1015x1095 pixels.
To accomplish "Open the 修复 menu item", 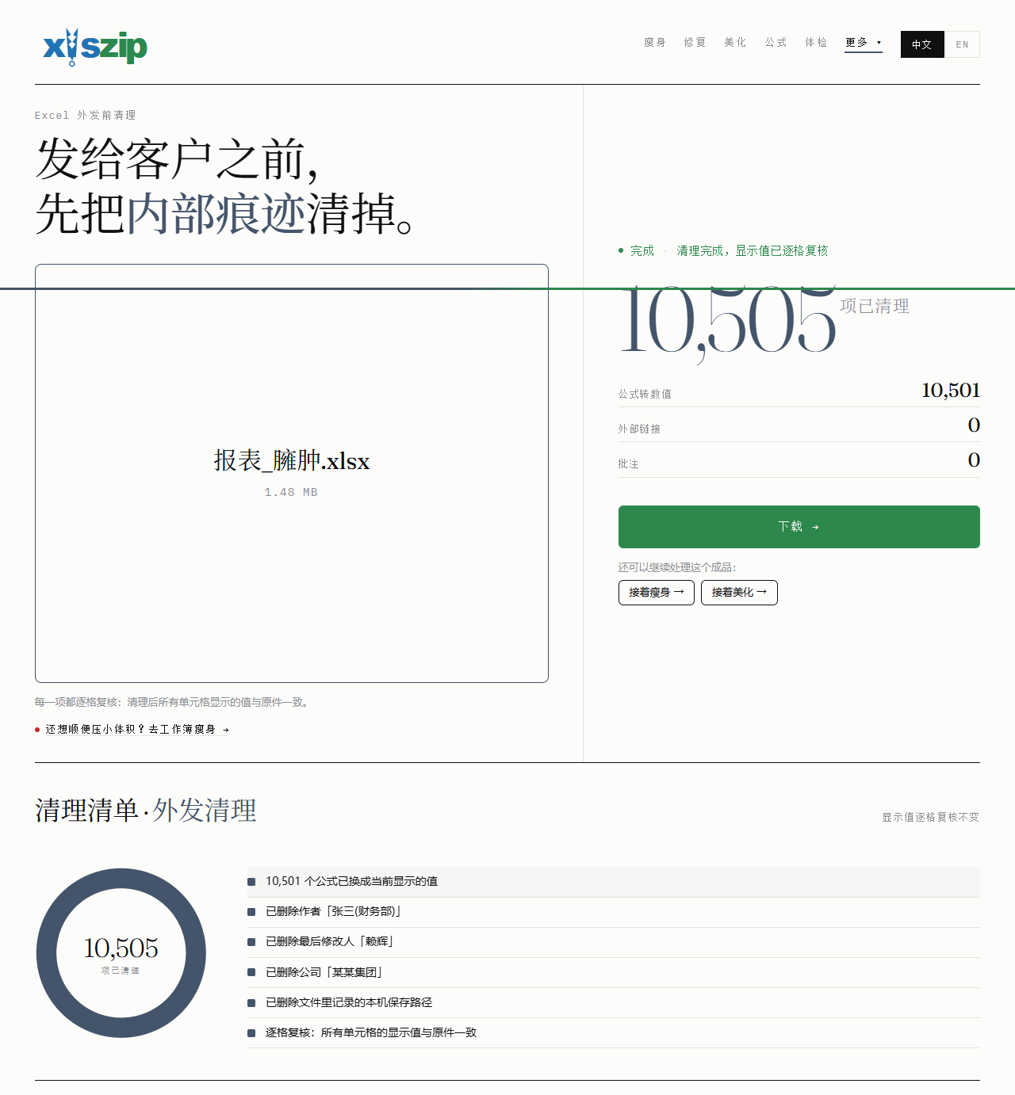I will 695,43.
